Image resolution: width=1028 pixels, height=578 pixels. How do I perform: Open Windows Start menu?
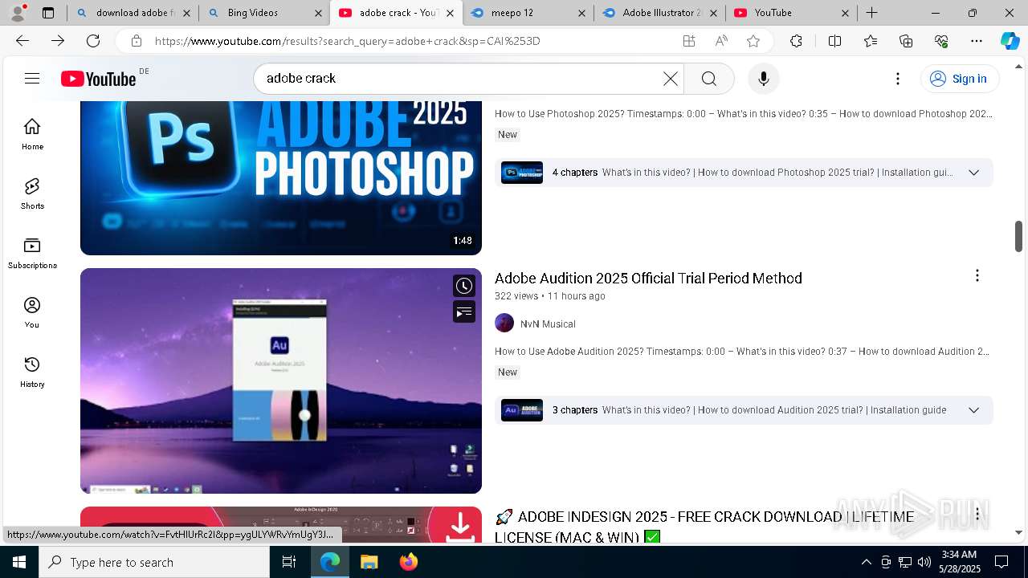[x=19, y=562]
